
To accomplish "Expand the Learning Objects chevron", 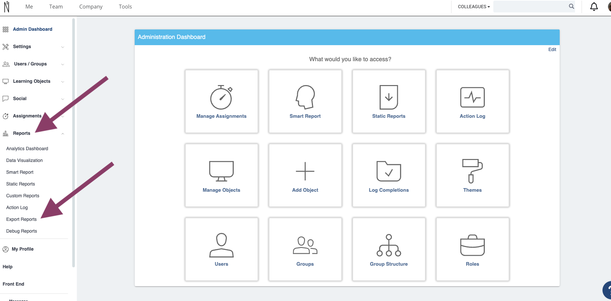I will coord(62,82).
